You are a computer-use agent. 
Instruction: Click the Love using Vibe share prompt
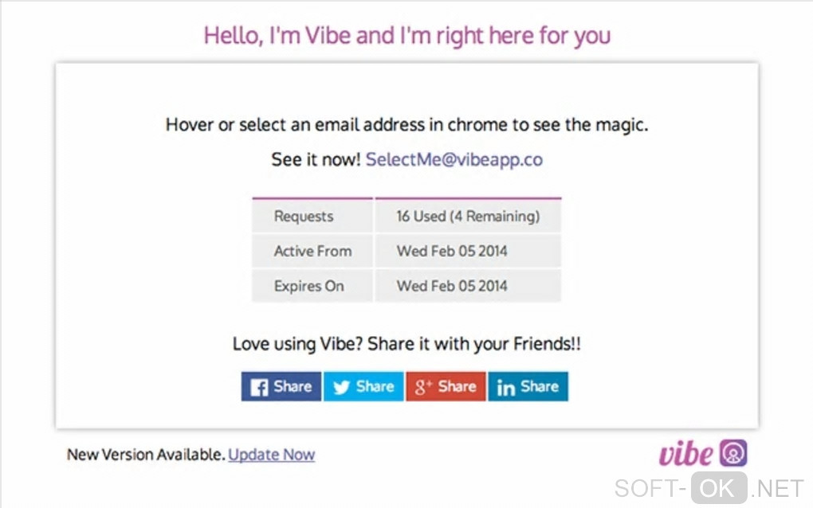406,344
